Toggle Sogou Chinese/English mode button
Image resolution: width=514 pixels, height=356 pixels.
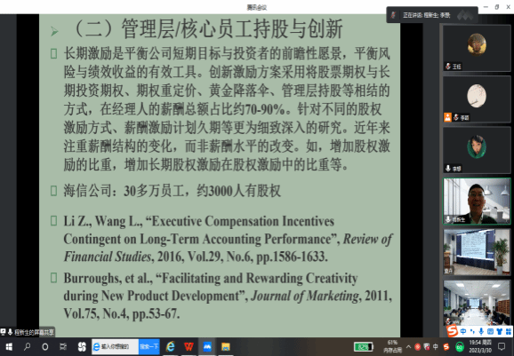[463, 331]
